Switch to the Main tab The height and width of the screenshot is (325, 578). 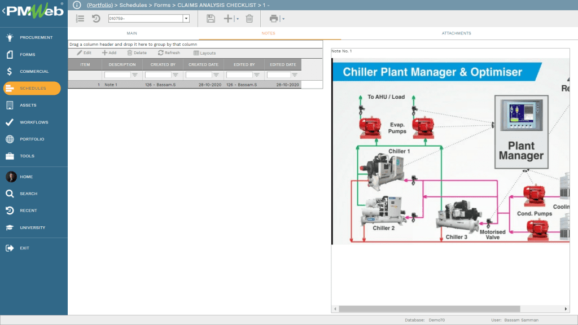click(132, 33)
